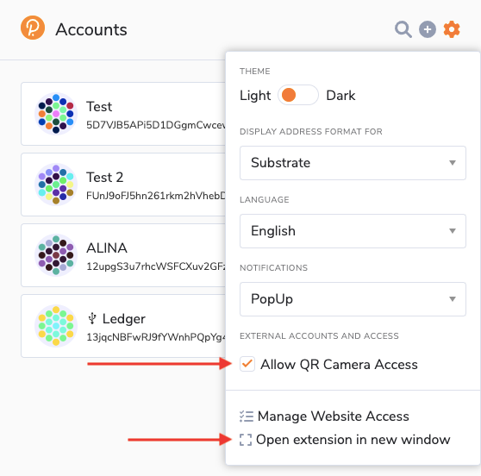
Task: Open the PopUp notifications dropdown
Action: pos(353,299)
